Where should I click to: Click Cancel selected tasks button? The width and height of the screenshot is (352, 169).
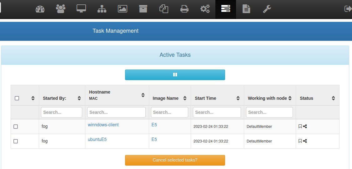pyautogui.click(x=175, y=160)
